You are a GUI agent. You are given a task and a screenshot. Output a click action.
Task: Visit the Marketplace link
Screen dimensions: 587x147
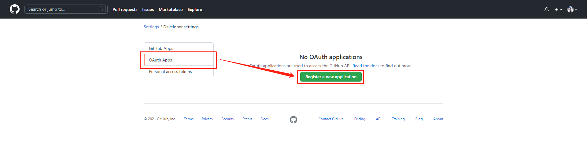(x=171, y=9)
